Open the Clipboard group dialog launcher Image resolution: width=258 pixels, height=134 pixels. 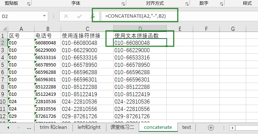(x=29, y=4)
